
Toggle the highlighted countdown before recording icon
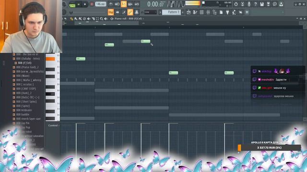tap(124, 4)
